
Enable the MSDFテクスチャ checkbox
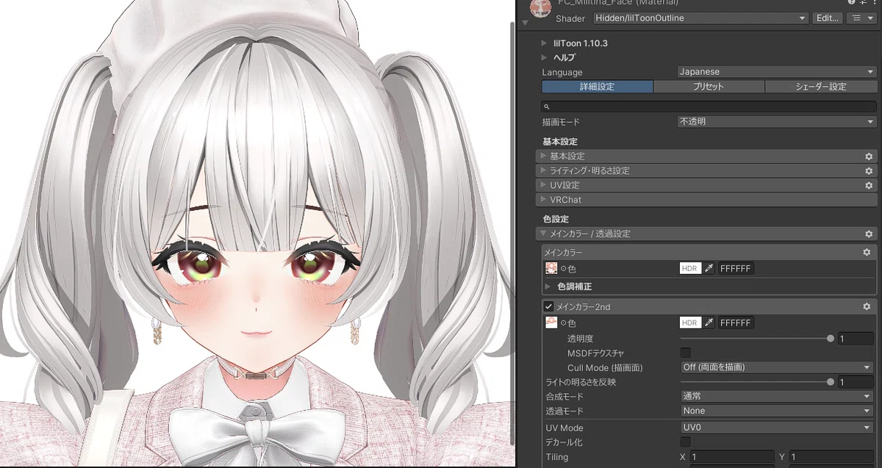tap(685, 353)
